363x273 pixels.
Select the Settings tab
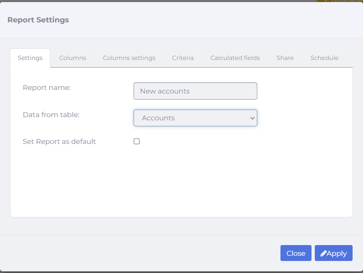click(x=30, y=58)
